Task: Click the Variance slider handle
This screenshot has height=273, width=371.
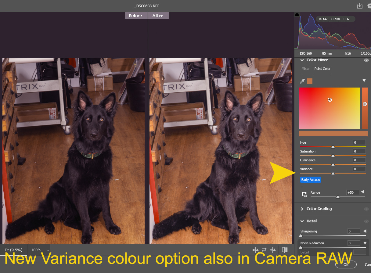Action: [x=333, y=173]
